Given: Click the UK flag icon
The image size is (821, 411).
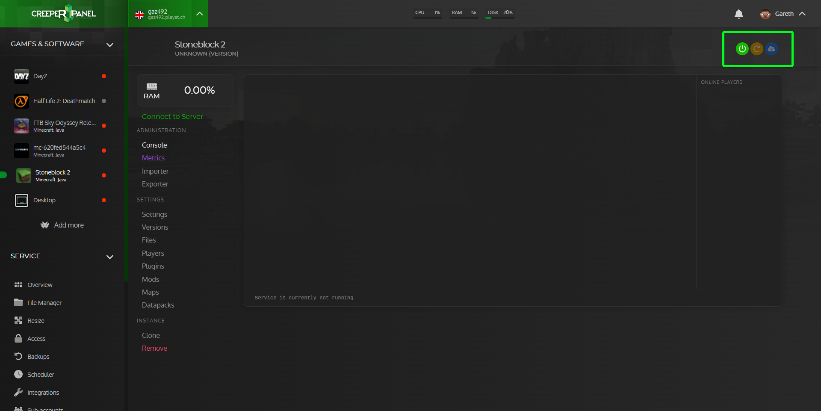Looking at the screenshot, I should [x=139, y=15].
